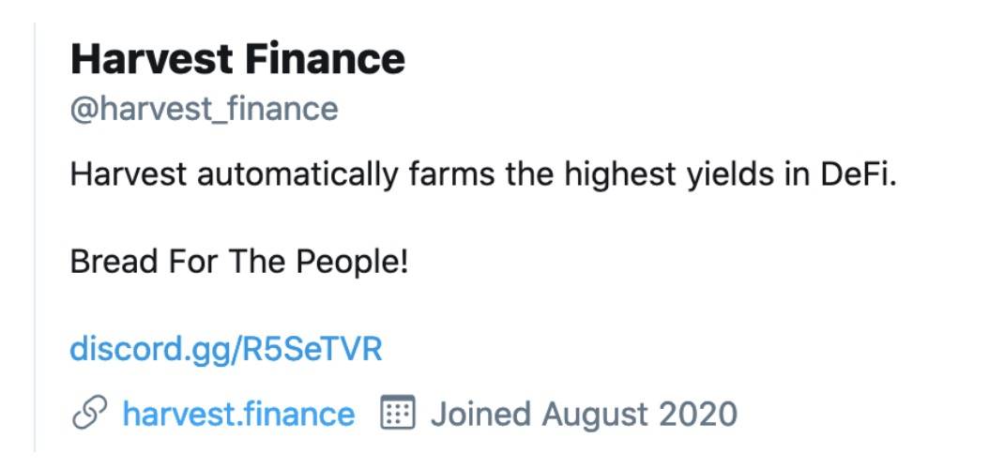
Task: Click the Bread For The People! line
Action: point(239,261)
